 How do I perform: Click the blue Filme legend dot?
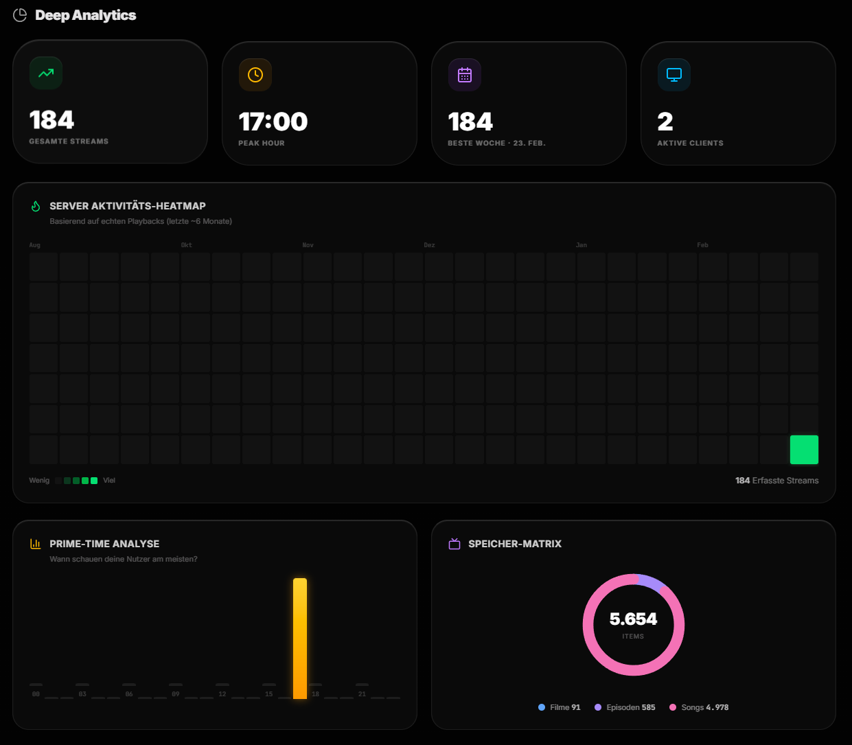[x=542, y=707]
